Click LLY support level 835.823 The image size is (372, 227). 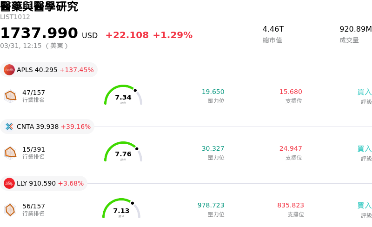291,206
